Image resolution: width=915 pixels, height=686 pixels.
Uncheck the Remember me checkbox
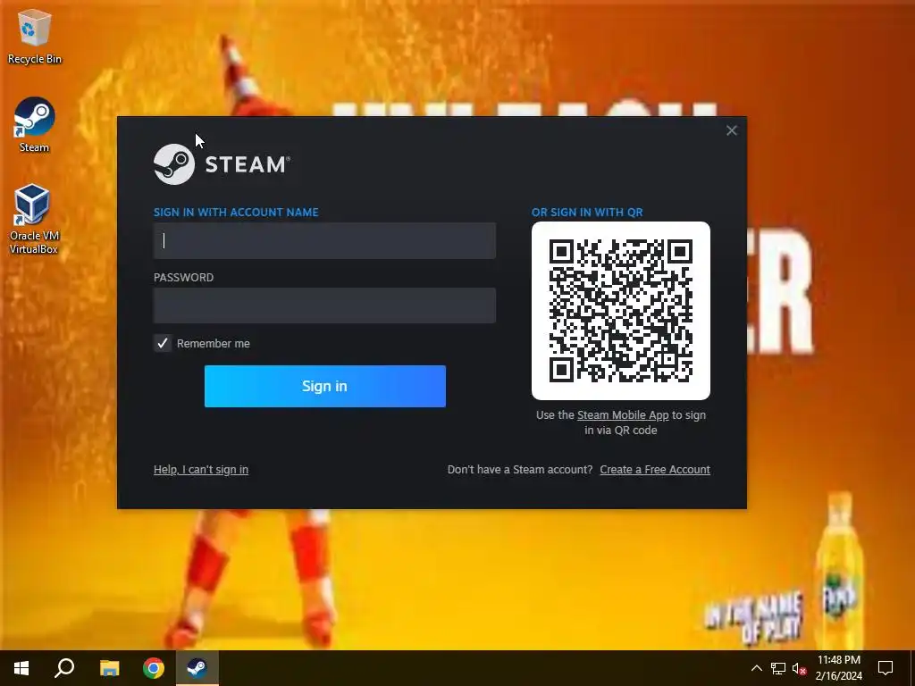(x=163, y=343)
